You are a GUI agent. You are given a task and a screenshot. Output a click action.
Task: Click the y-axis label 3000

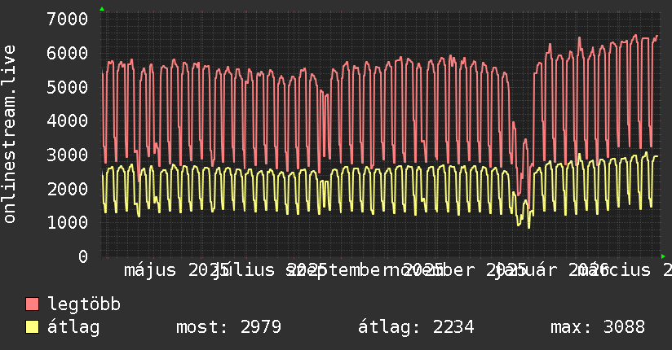[x=68, y=155]
